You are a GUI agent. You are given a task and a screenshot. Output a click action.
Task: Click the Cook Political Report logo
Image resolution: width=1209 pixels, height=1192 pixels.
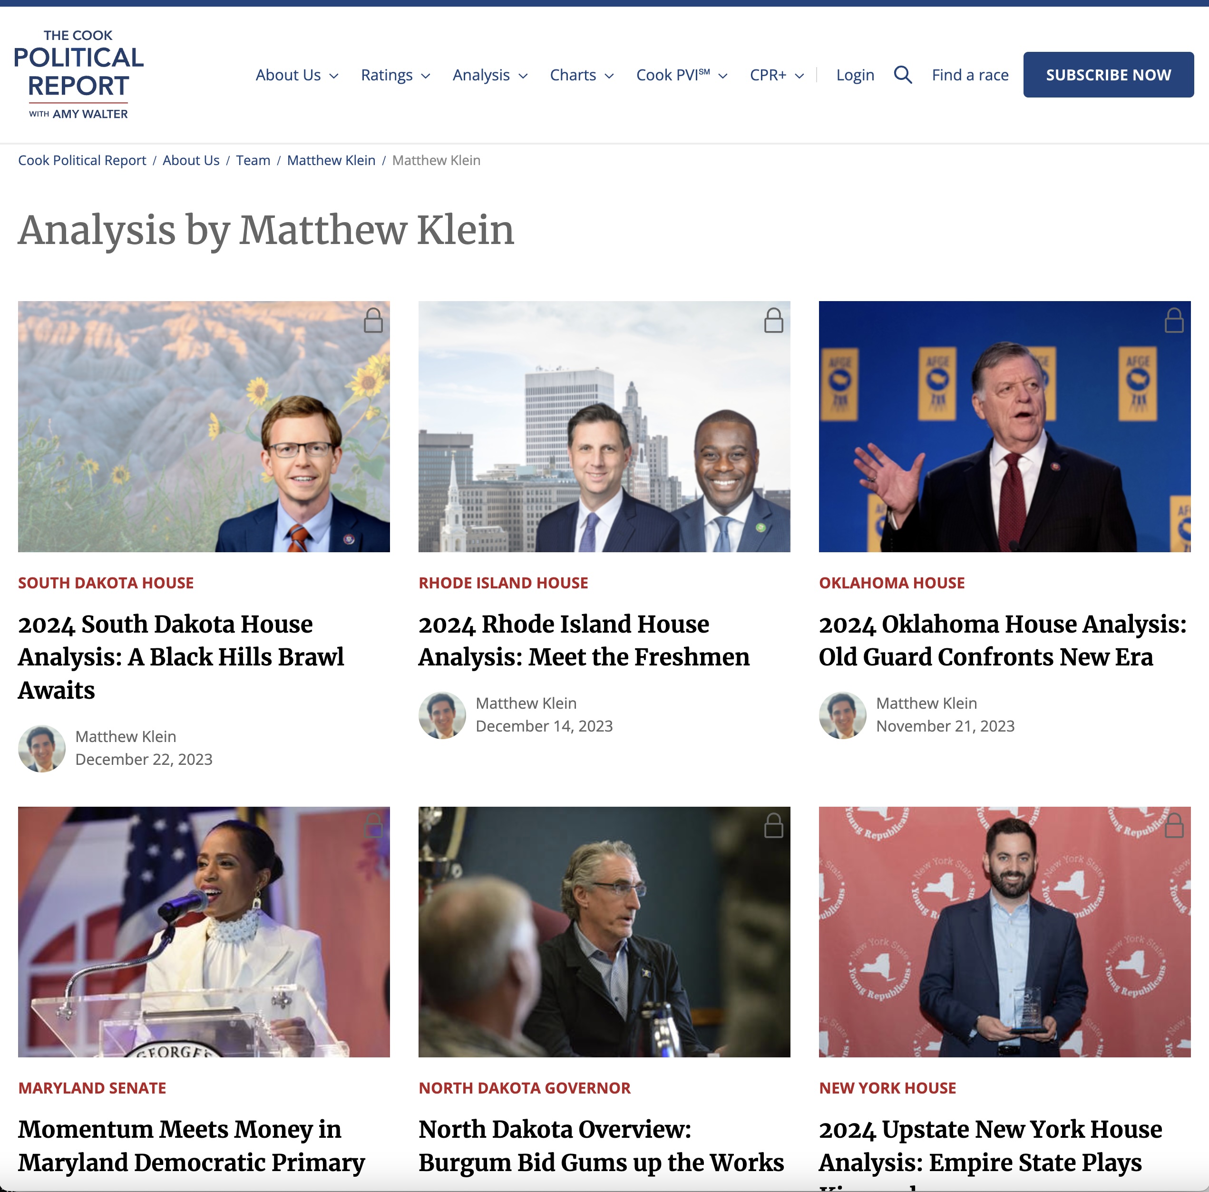[x=78, y=75]
